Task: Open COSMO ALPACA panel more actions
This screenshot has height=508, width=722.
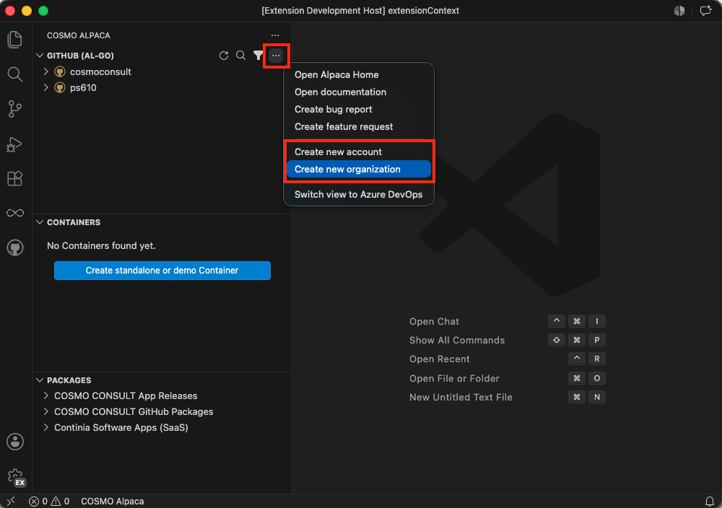Action: [x=275, y=35]
